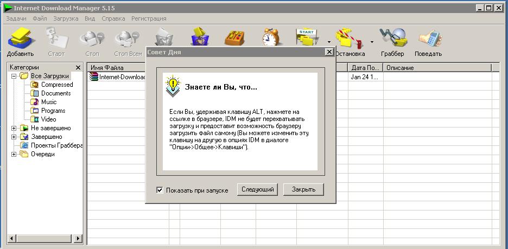Click the Остановка queue toolbar icon
The height and width of the screenshot is (249, 508).
point(349,37)
